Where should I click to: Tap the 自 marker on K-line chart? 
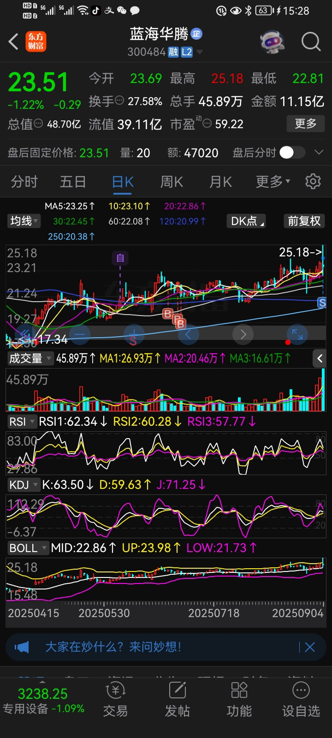tap(120, 258)
